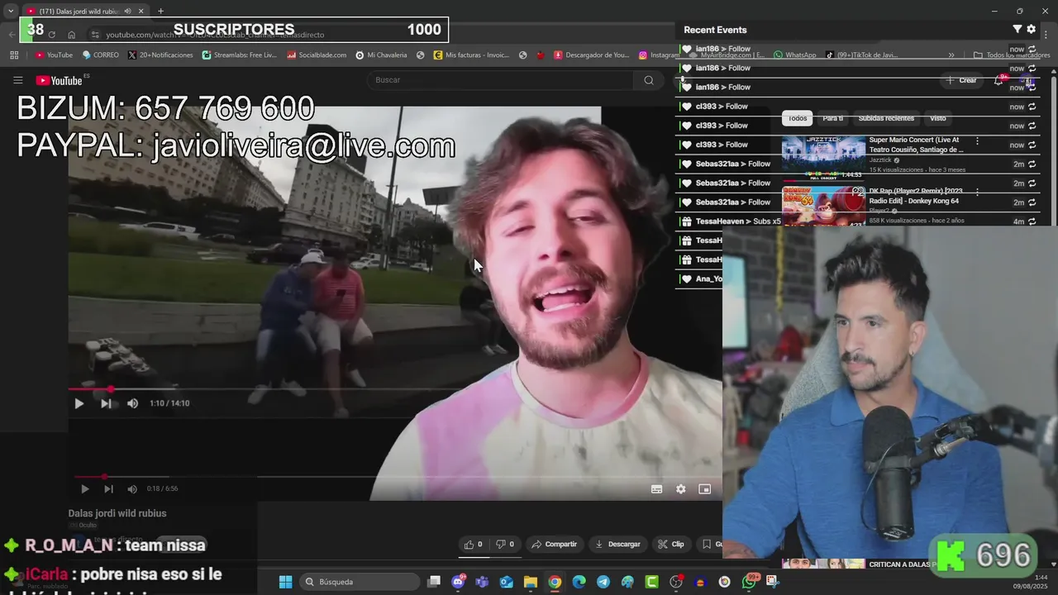Screen dimensions: 1058x595
Task: Skip to next on the main video
Action: (108, 488)
